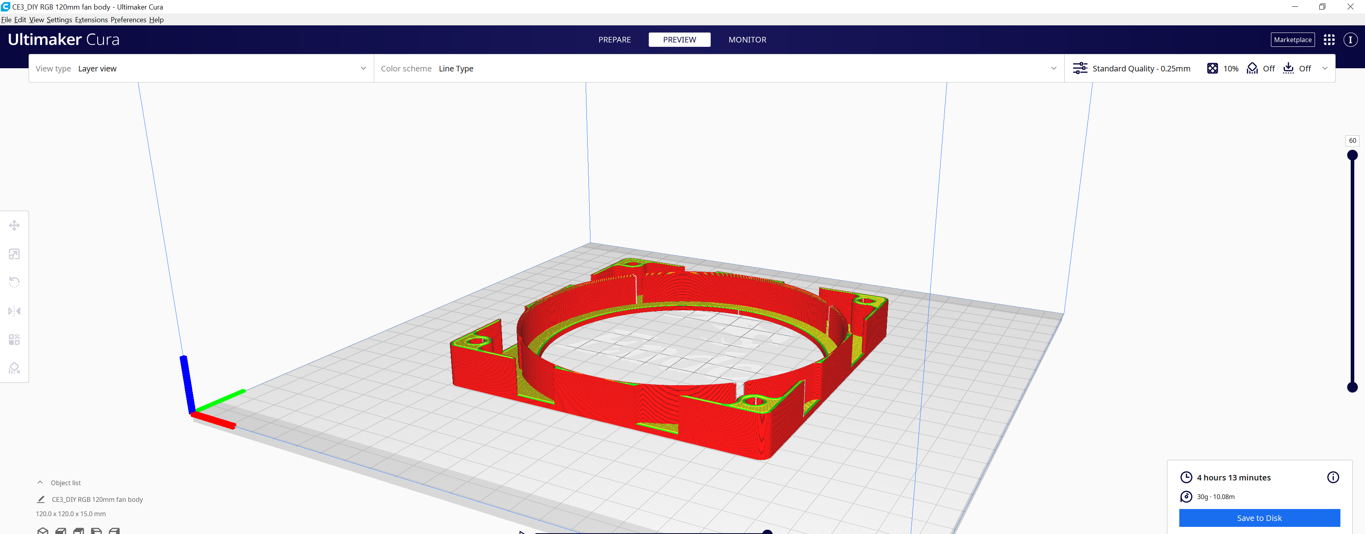Click the material spool usage icon
1365x534 pixels.
pyautogui.click(x=1186, y=497)
